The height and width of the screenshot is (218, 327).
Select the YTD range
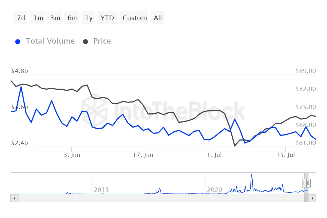tap(107, 18)
